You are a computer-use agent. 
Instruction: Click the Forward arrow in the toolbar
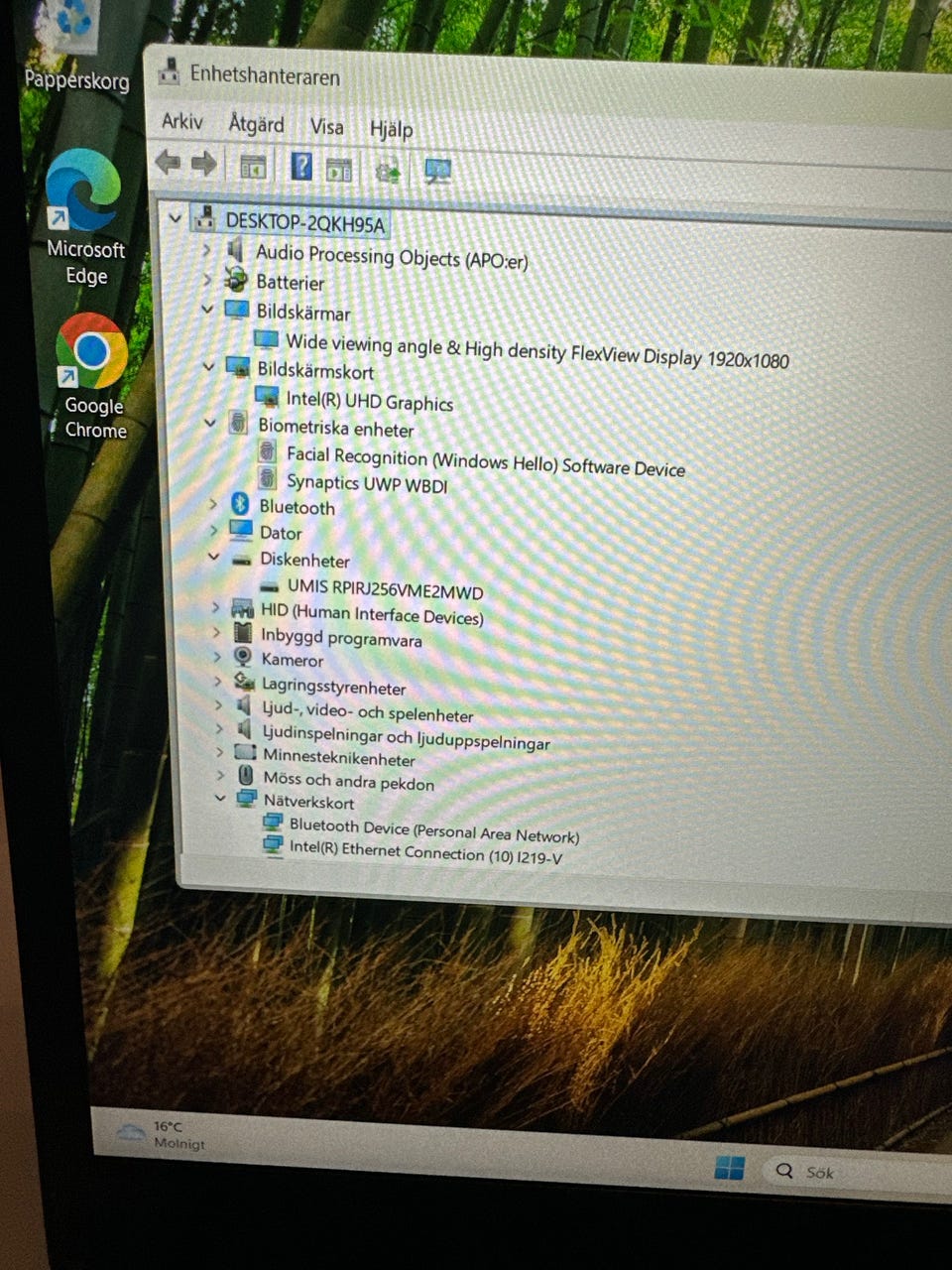204,163
